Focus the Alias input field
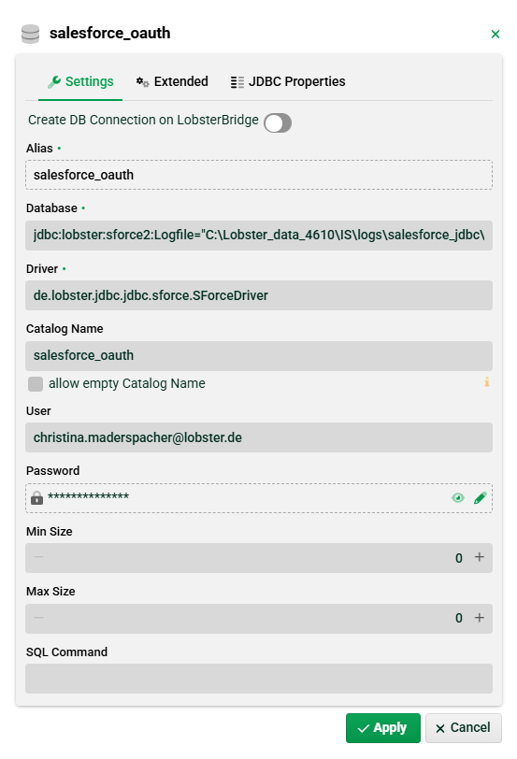This screenshot has height=759, width=517. pos(259,175)
